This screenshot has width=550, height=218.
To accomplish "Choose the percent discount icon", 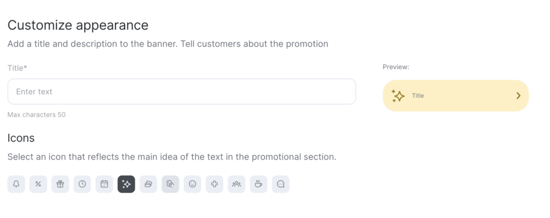I will [x=38, y=184].
